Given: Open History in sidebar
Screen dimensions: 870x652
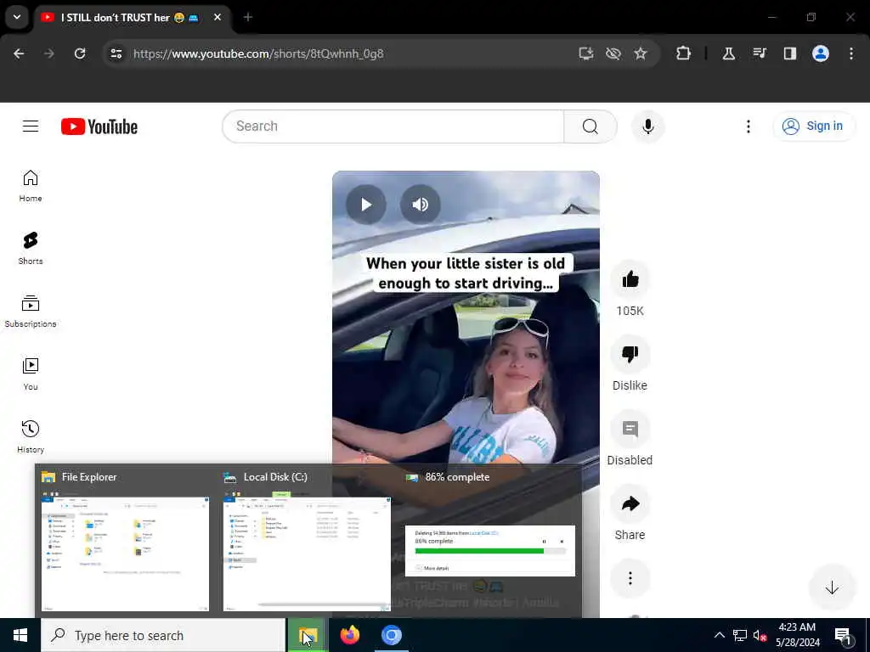Looking at the screenshot, I should tap(31, 437).
